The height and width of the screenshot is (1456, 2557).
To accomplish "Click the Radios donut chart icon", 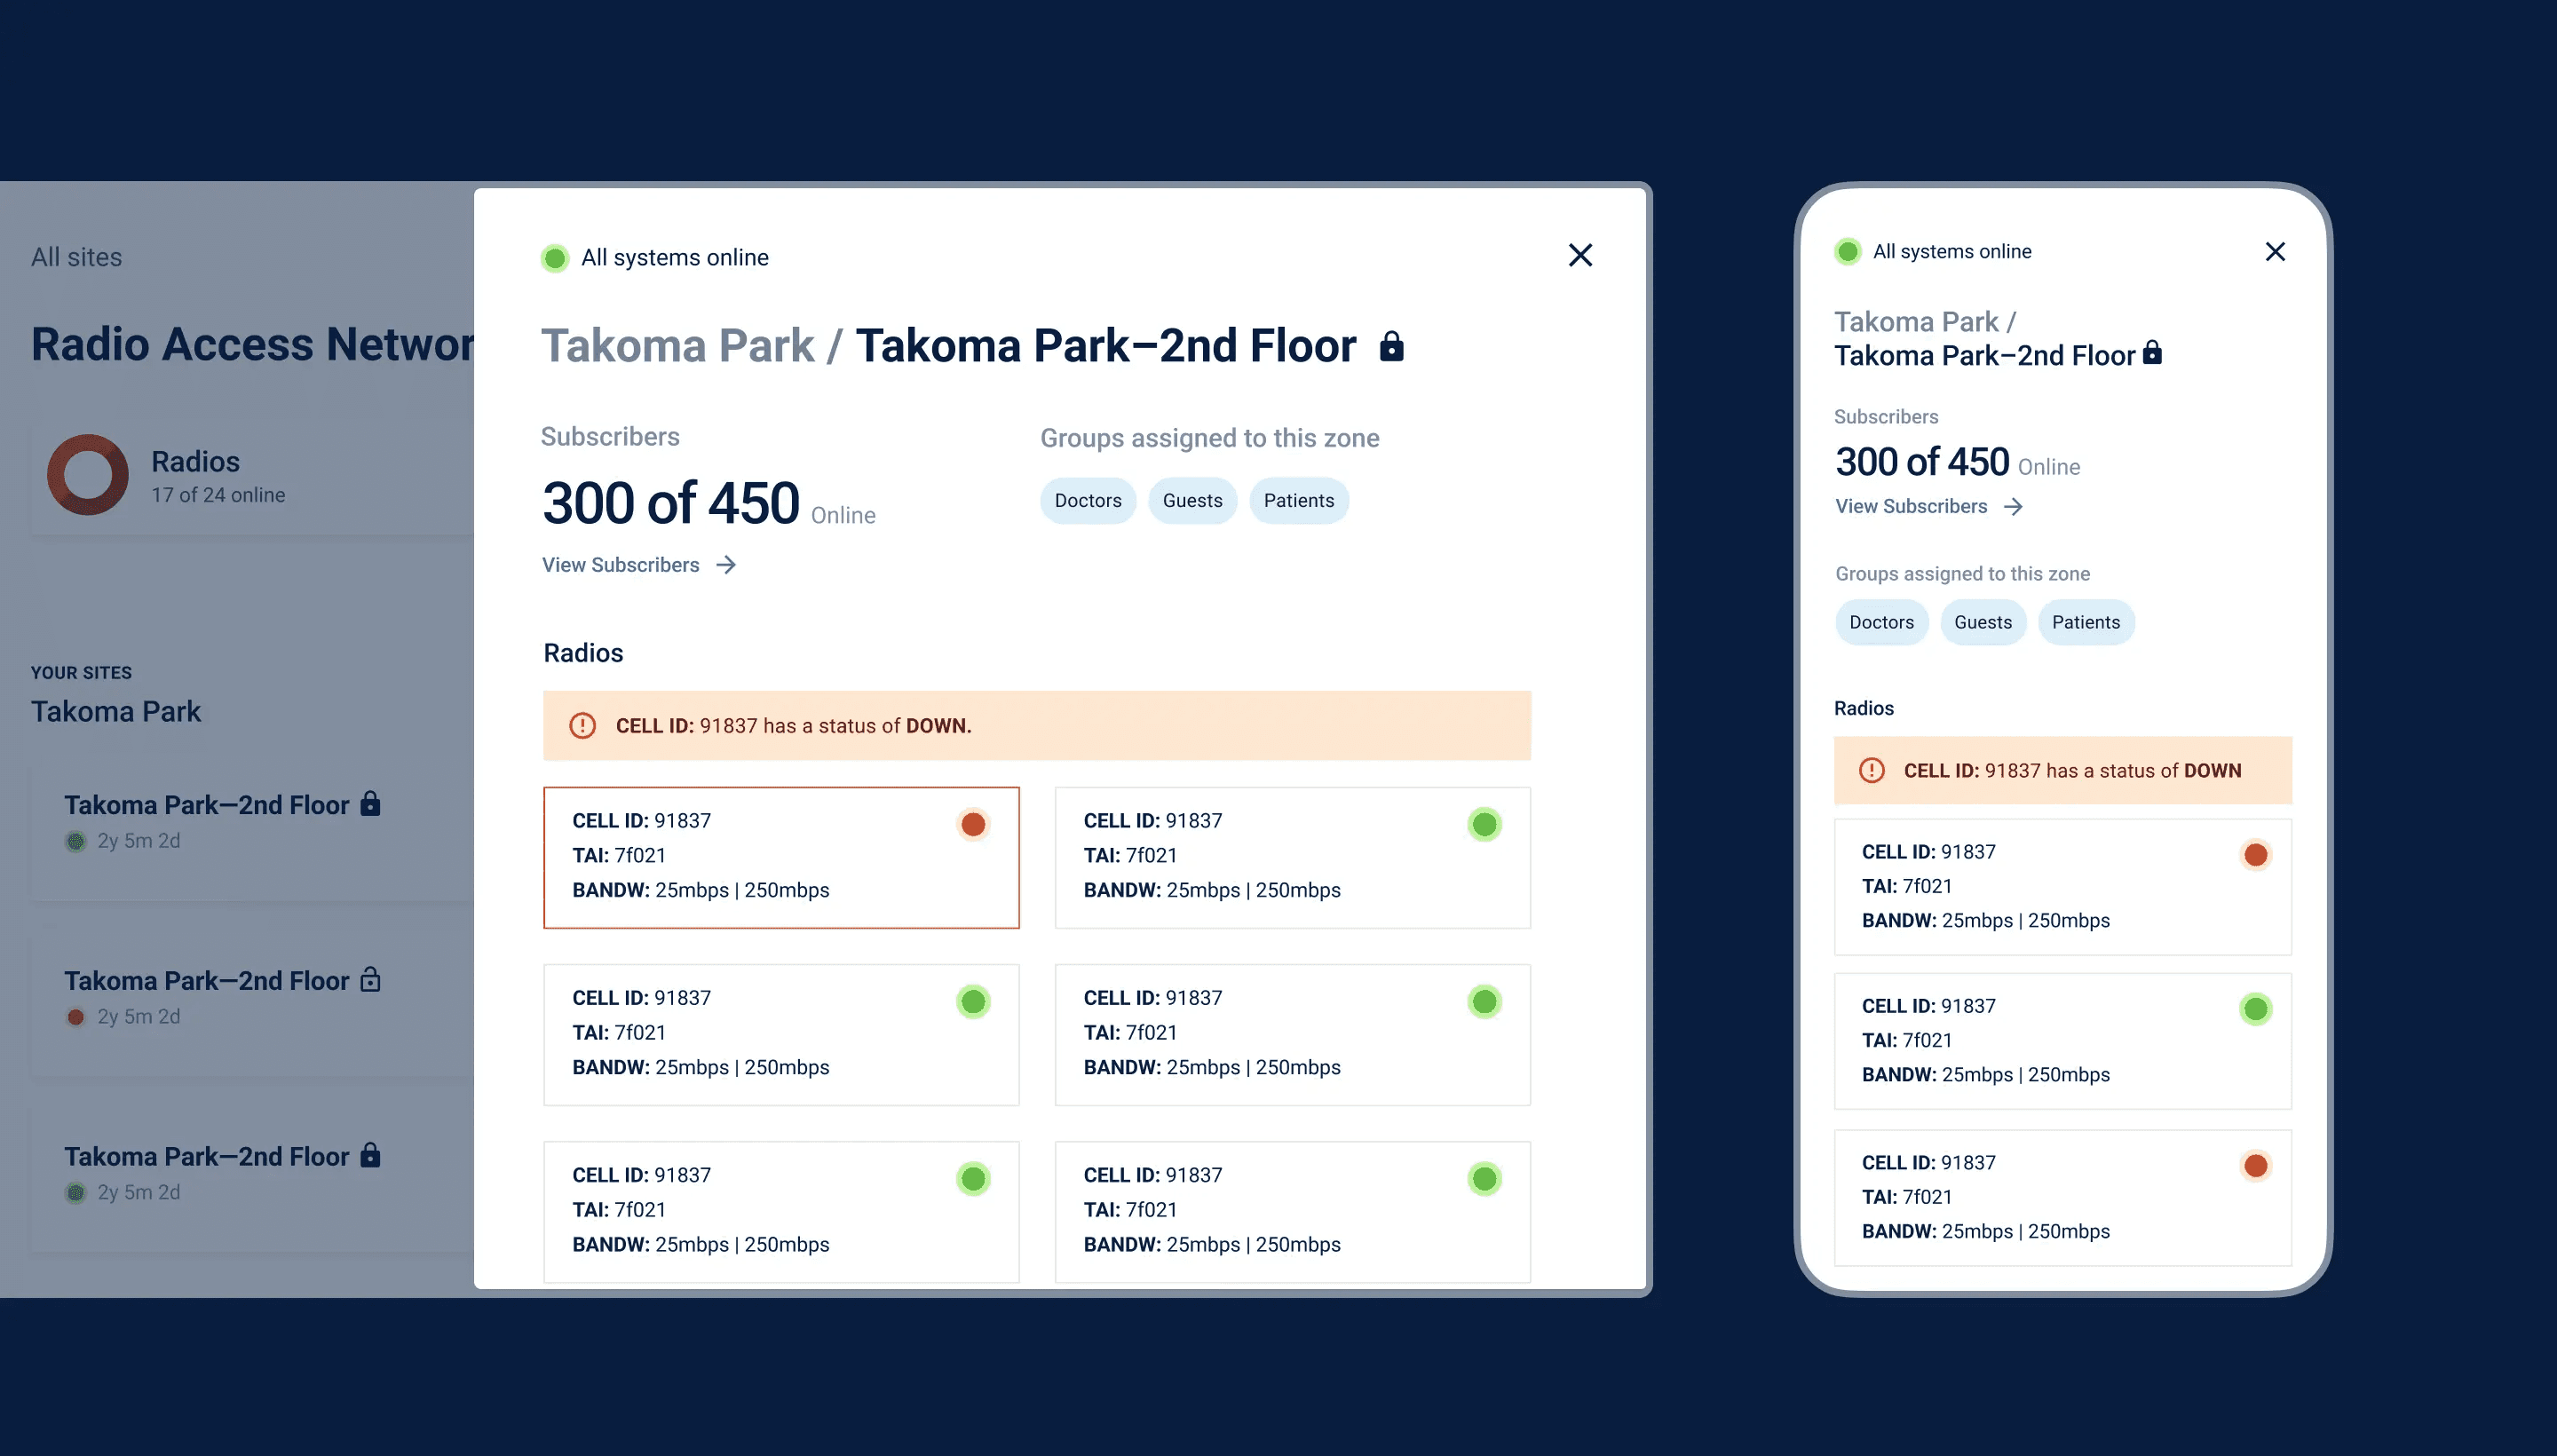I will click(88, 474).
